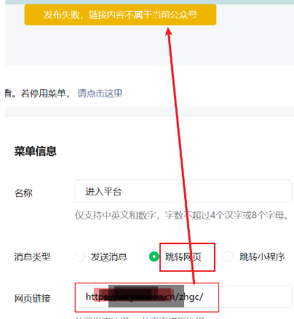The image size is (294, 319).
Task: Click the 跳转网页 label text
Action: pos(183,257)
